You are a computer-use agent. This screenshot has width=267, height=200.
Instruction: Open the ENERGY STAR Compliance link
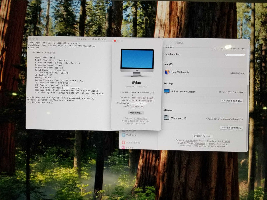click(191, 143)
